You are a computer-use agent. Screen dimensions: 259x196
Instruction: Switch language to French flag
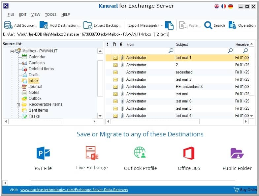click(223, 6)
